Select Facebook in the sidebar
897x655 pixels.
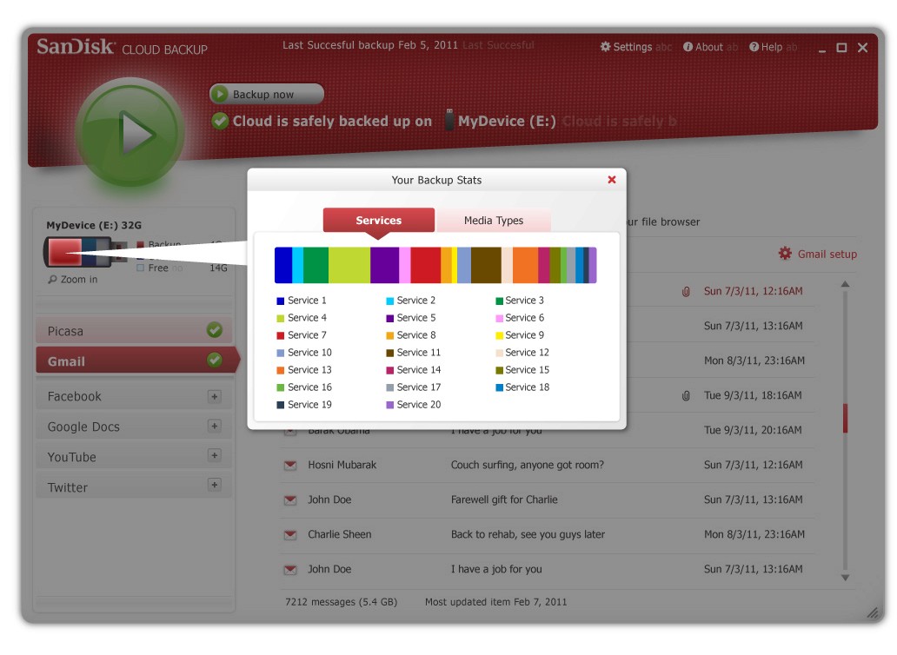134,396
